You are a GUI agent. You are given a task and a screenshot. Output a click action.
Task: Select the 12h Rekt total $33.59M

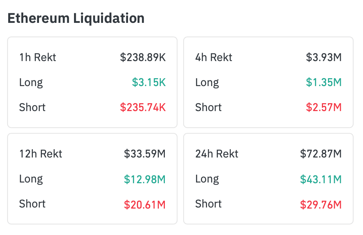tap(145, 154)
